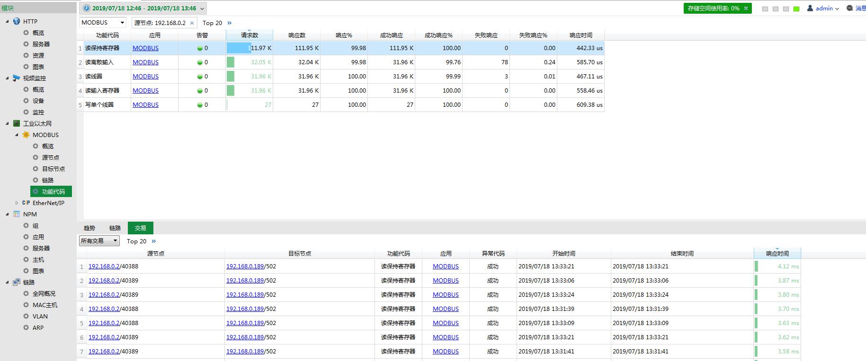This screenshot has width=866, height=361.
Task: Click the 工业以太网 module icon
Action: point(17,123)
